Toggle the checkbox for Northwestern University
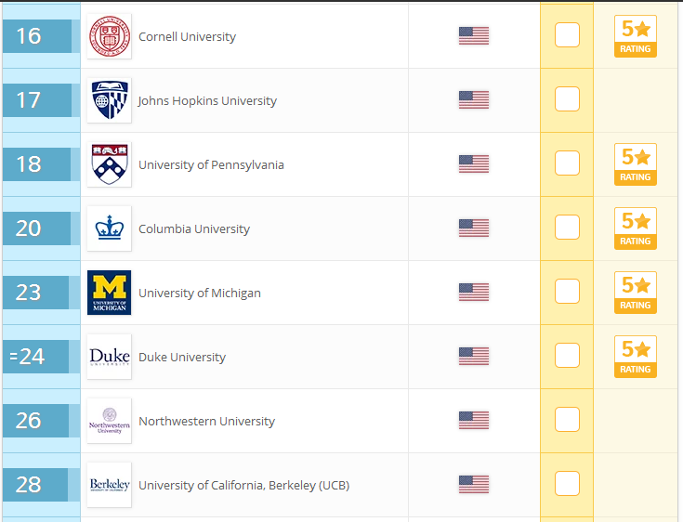 point(567,419)
